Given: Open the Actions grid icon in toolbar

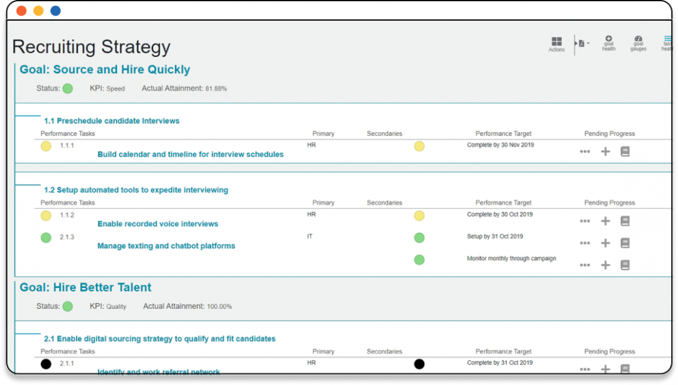Looking at the screenshot, I should point(556,40).
